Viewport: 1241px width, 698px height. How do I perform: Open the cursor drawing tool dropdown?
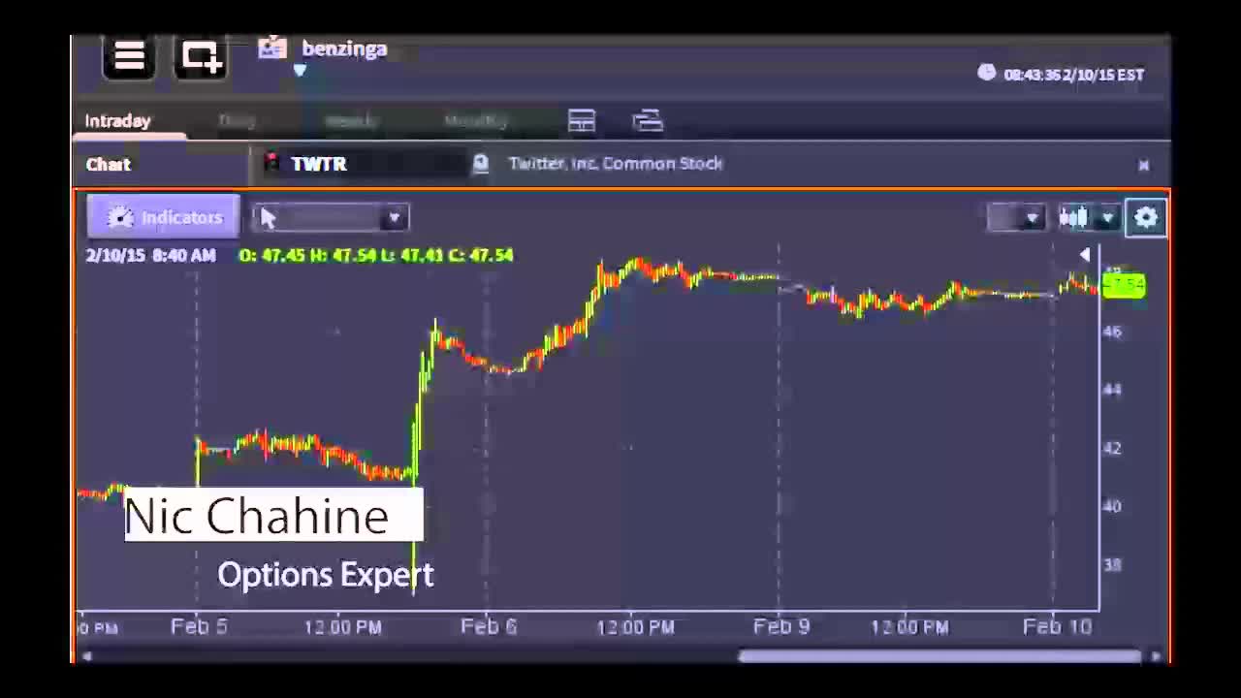pos(394,218)
